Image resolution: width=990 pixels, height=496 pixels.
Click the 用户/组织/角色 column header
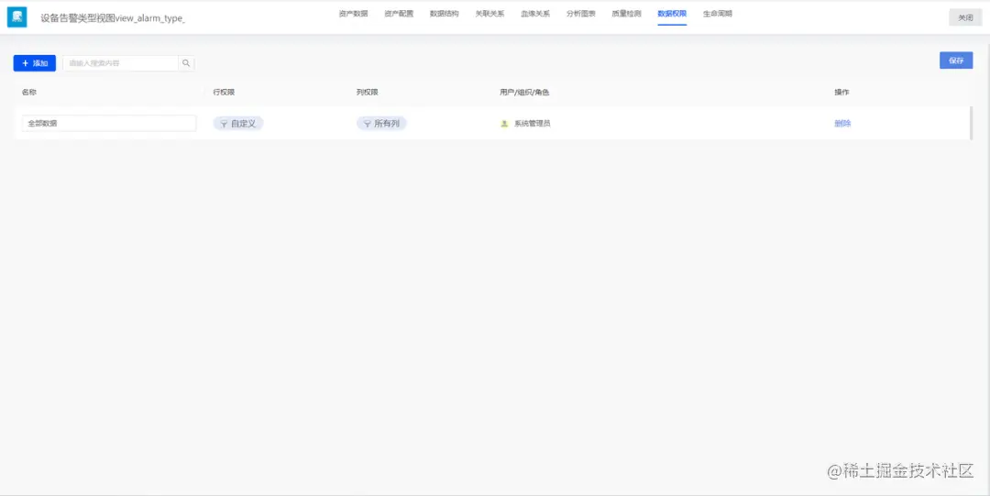click(524, 93)
